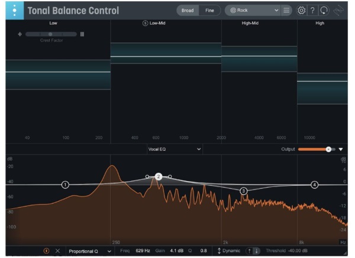Click the dynamic direction up arrow button

point(249,251)
